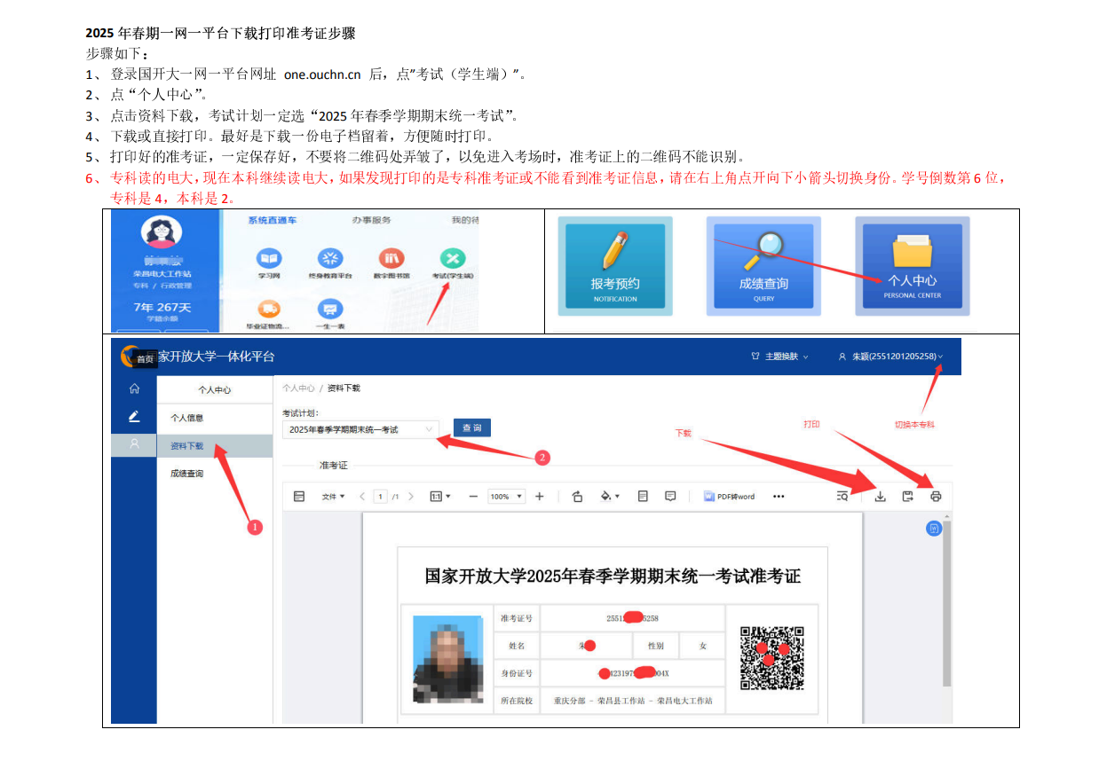1099x761 pixels.
Task: Open 考试(学生端) exam icon
Action: [453, 258]
